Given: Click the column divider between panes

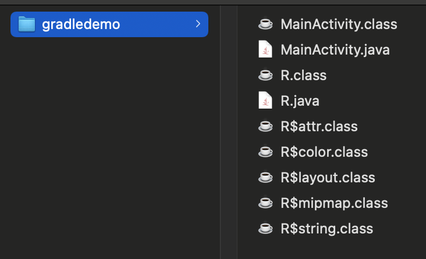Looking at the screenshot, I should 221,134.
